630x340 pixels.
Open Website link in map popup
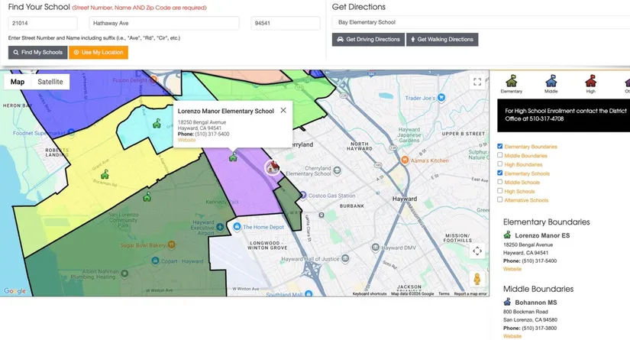tap(186, 140)
